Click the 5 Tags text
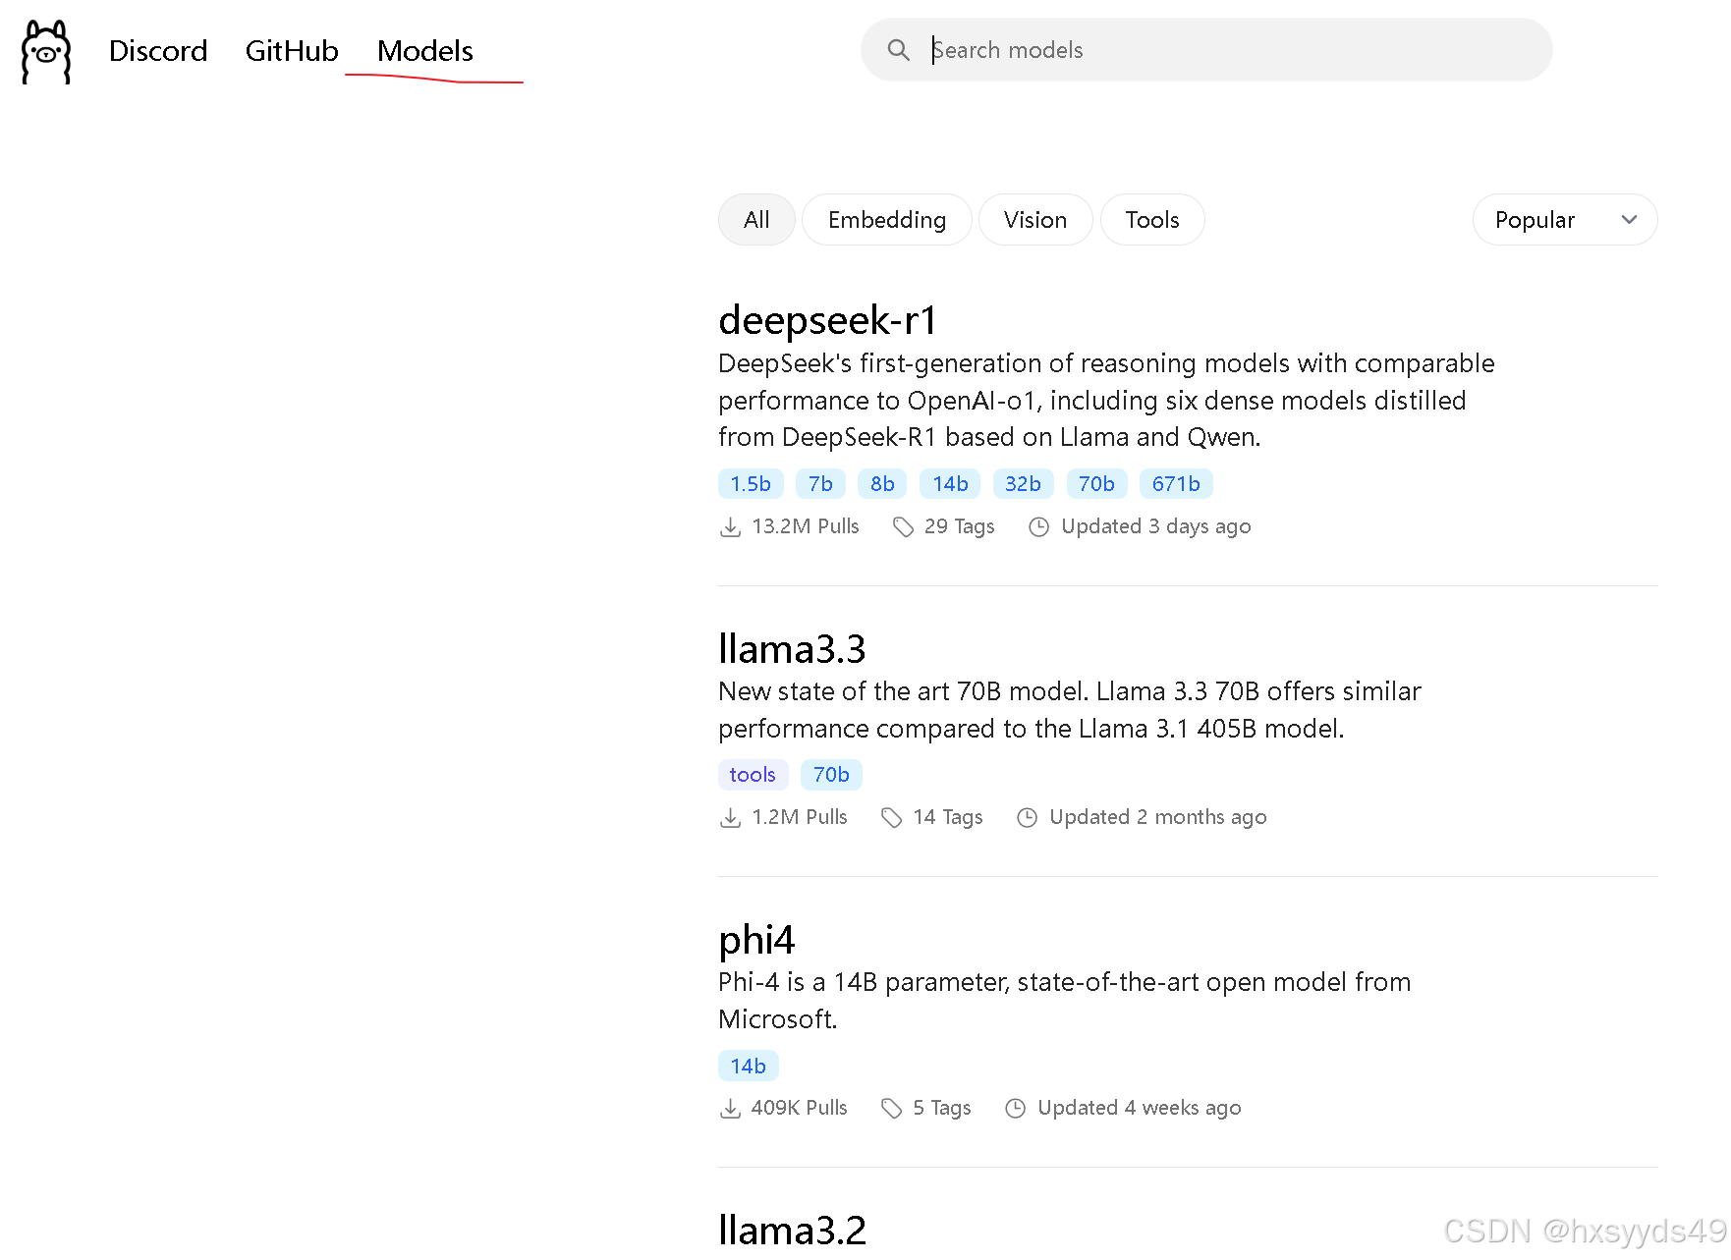Image resolution: width=1731 pixels, height=1260 pixels. pyautogui.click(x=942, y=1108)
